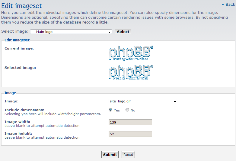The height and width of the screenshot is (161, 236).
Task: Click the Select image label
Action: 15,31
